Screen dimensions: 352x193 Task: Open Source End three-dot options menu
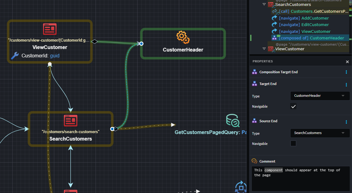346,122
